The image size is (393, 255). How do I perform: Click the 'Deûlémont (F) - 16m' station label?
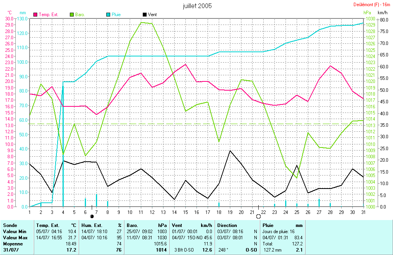[x=372, y=5]
